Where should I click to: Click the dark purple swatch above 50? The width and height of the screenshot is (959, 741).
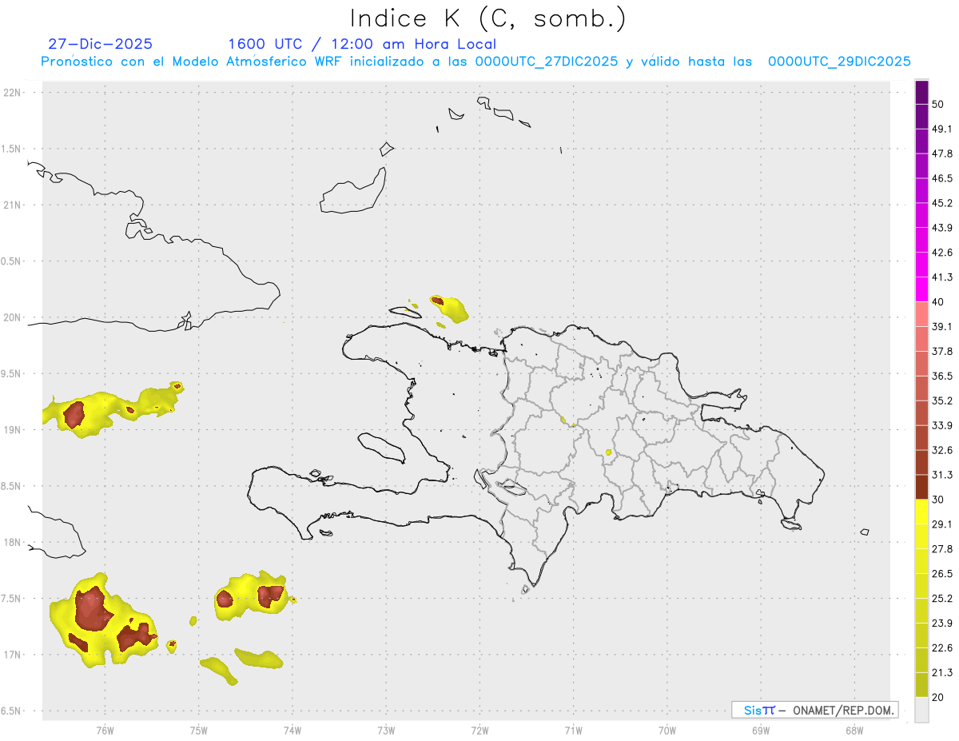point(921,92)
